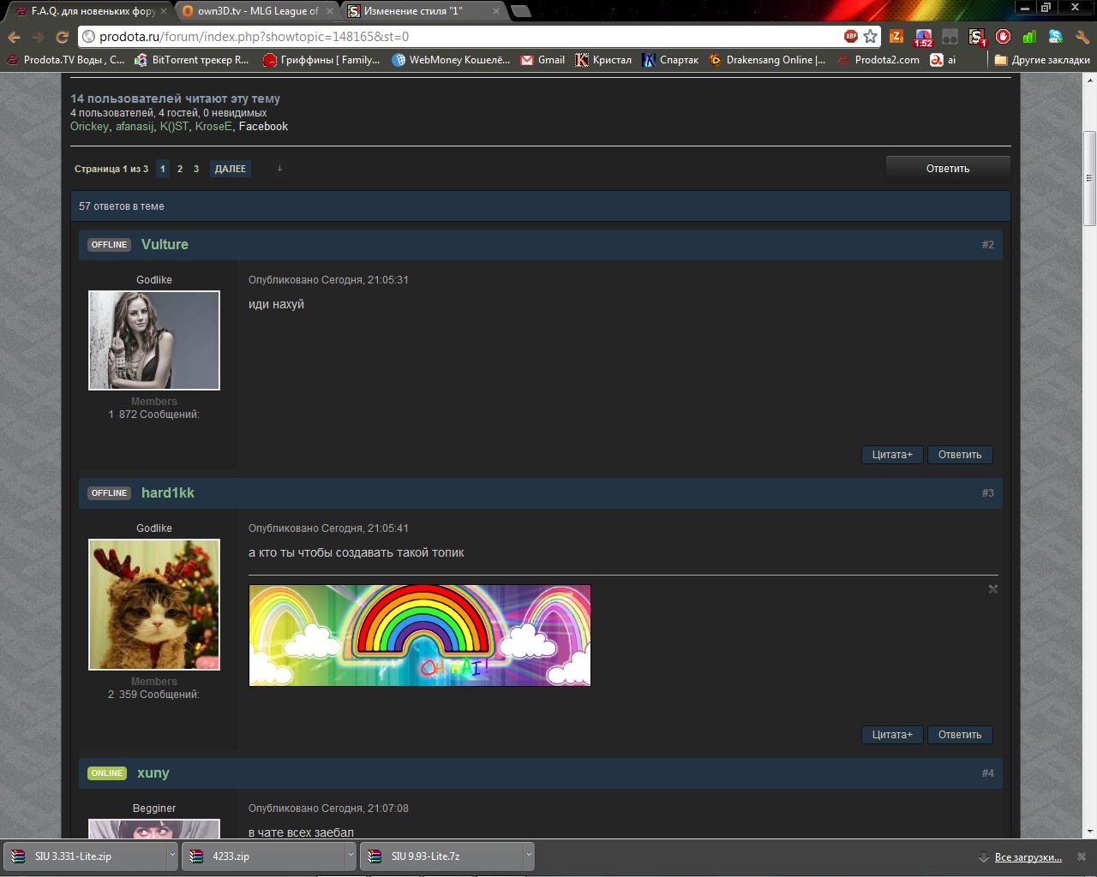Reload the page with the refresh icon

pos(62,37)
